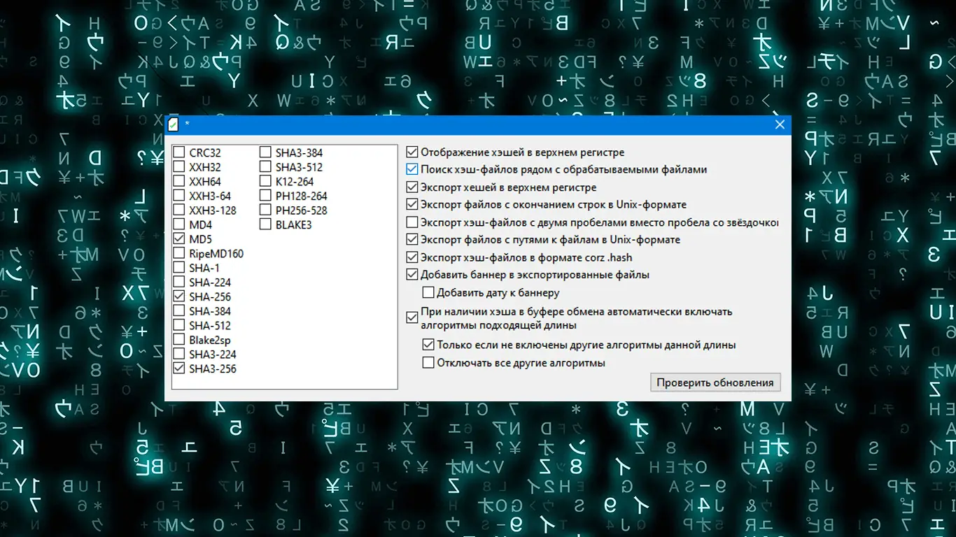Tick the SHA3-224 checkbox
Screen dimensions: 956x537
[180, 355]
